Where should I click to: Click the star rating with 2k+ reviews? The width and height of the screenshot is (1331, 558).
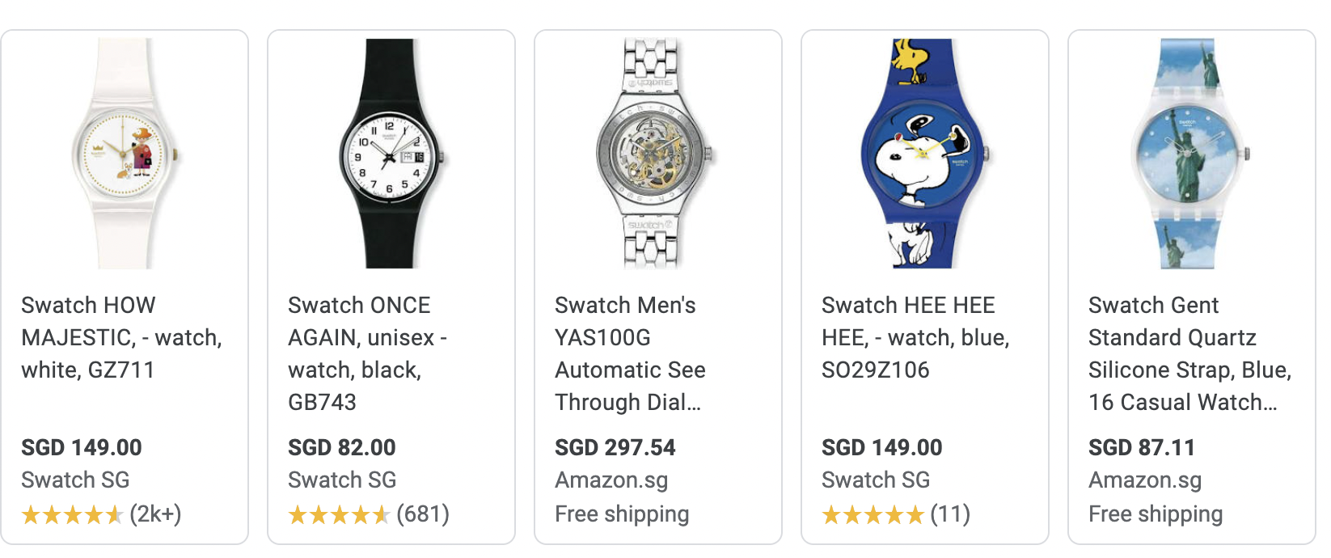[x=73, y=514]
